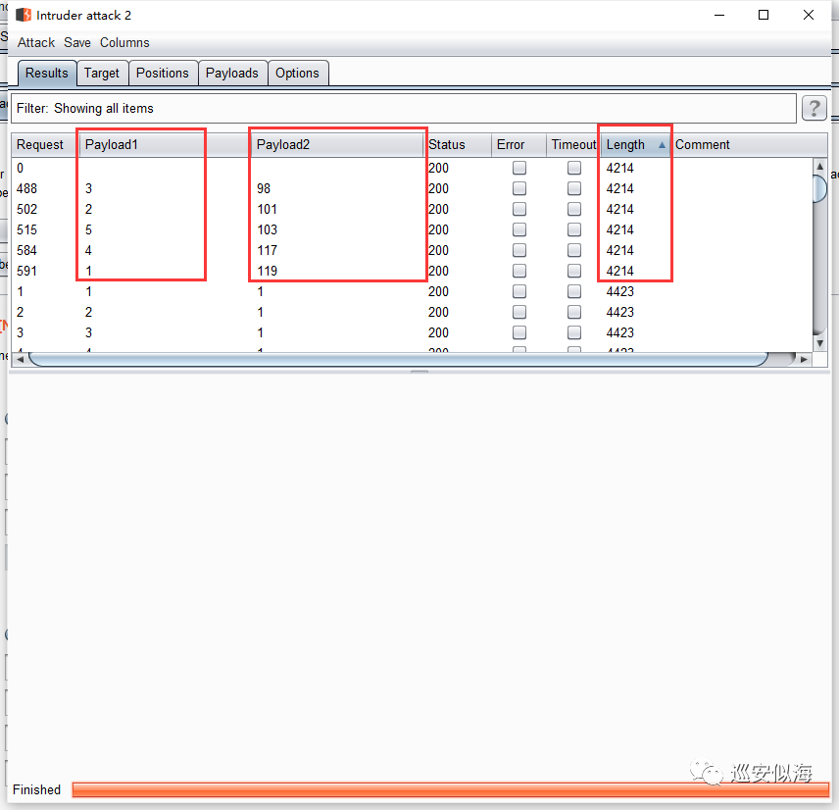Screen dimensions: 839x810
Task: Click the Finished attack progress bar
Action: (x=451, y=789)
